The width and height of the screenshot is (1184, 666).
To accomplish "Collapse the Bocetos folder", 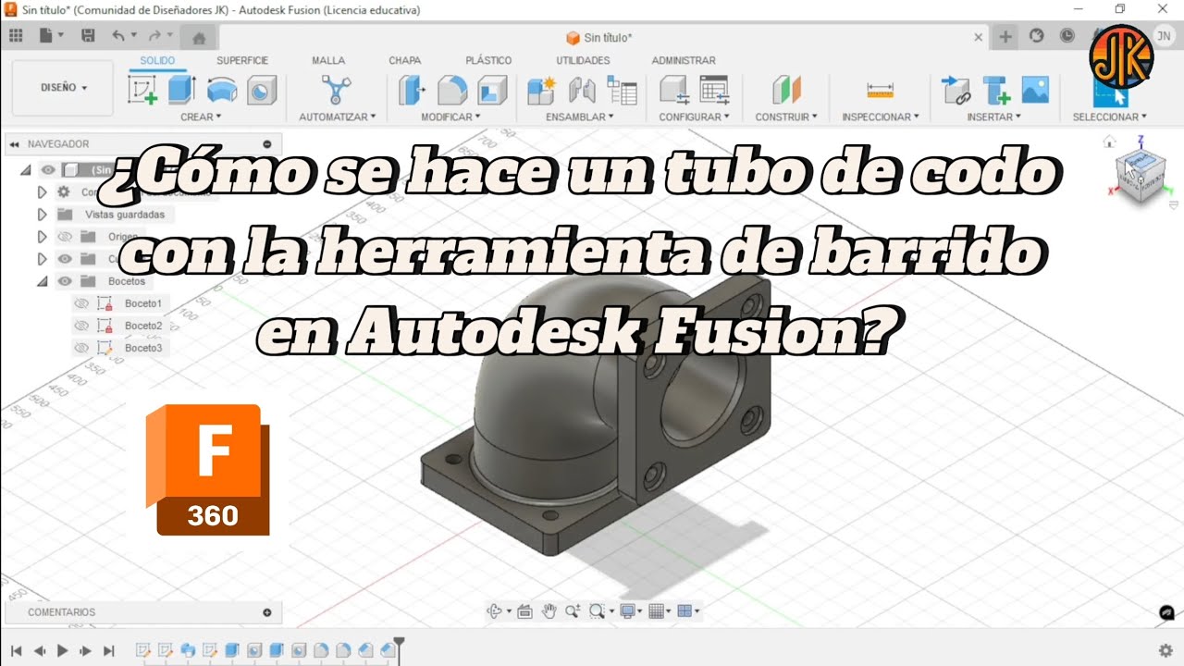I will [x=42, y=281].
